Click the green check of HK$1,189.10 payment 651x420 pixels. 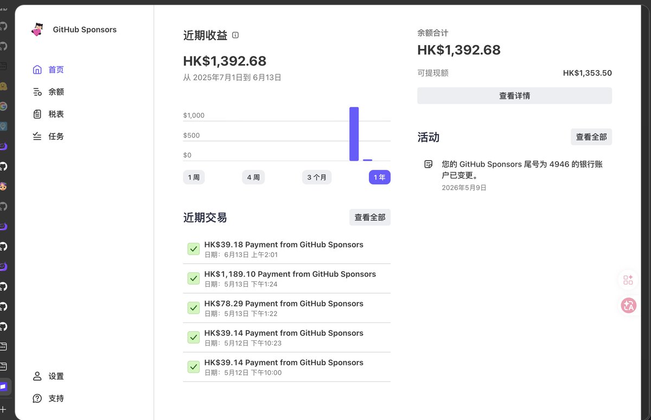click(x=194, y=278)
